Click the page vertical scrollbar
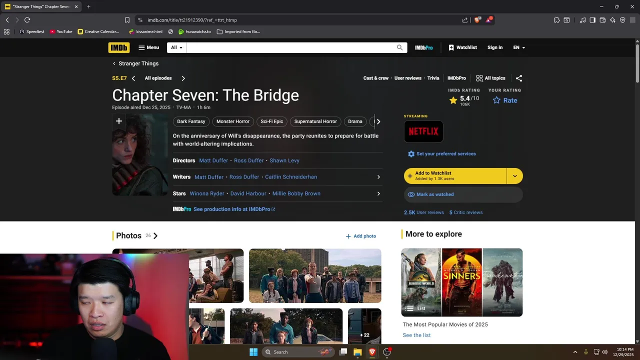This screenshot has height=360, width=640. [637, 64]
